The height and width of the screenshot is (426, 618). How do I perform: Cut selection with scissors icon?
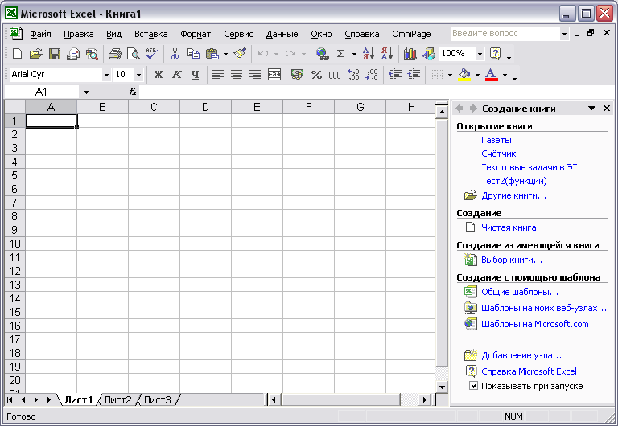(x=175, y=54)
